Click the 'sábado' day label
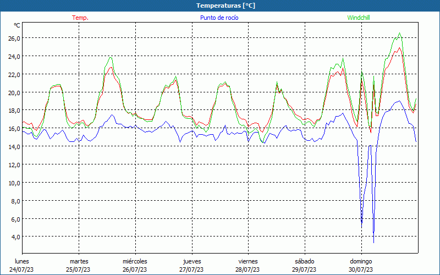440x275 pixels. point(305,261)
